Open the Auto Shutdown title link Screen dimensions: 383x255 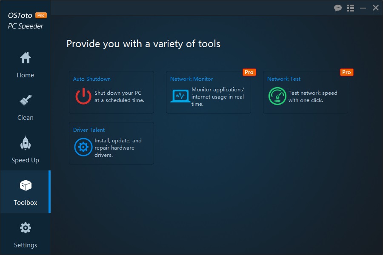point(92,79)
